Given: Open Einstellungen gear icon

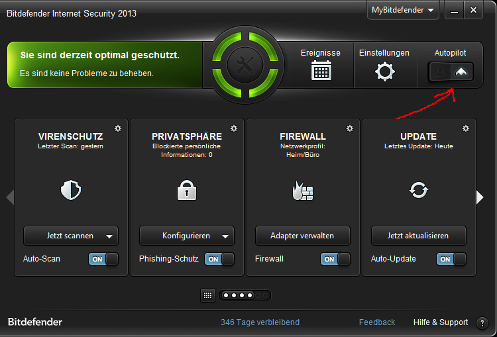Looking at the screenshot, I should pos(385,72).
